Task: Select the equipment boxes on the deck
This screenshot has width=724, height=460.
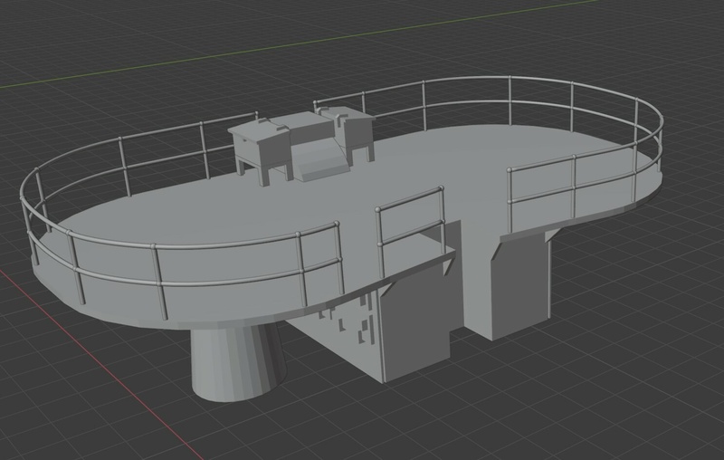Action: pyautogui.click(x=301, y=145)
